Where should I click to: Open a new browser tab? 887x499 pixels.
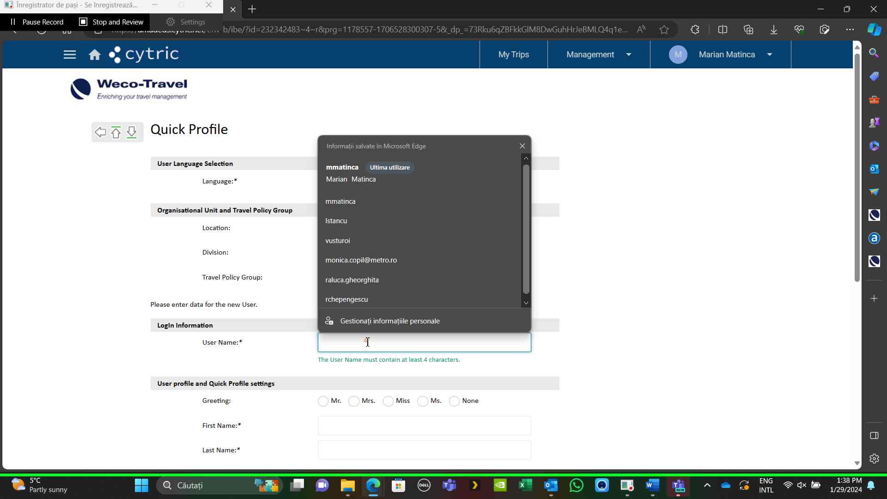[x=252, y=9]
